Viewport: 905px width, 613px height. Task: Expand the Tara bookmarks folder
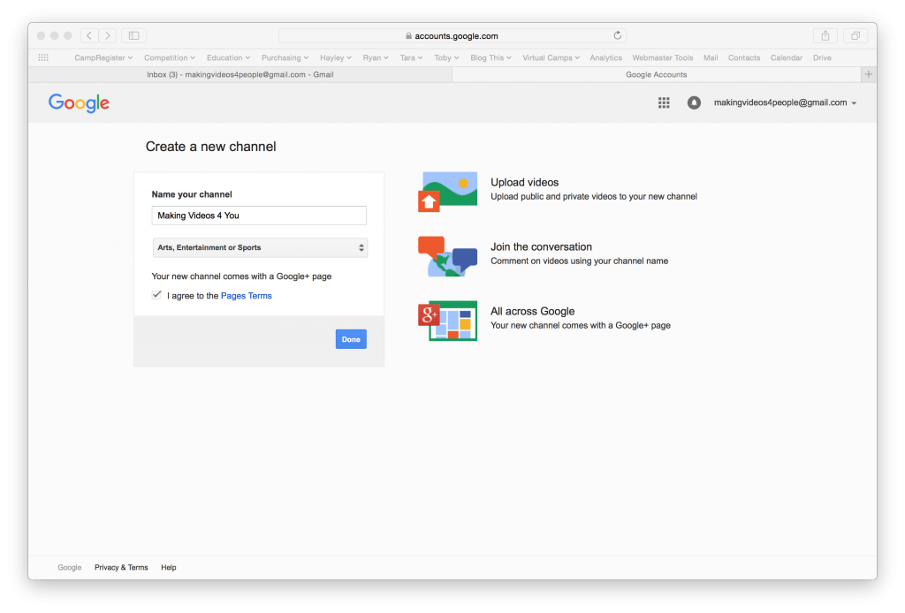point(411,57)
